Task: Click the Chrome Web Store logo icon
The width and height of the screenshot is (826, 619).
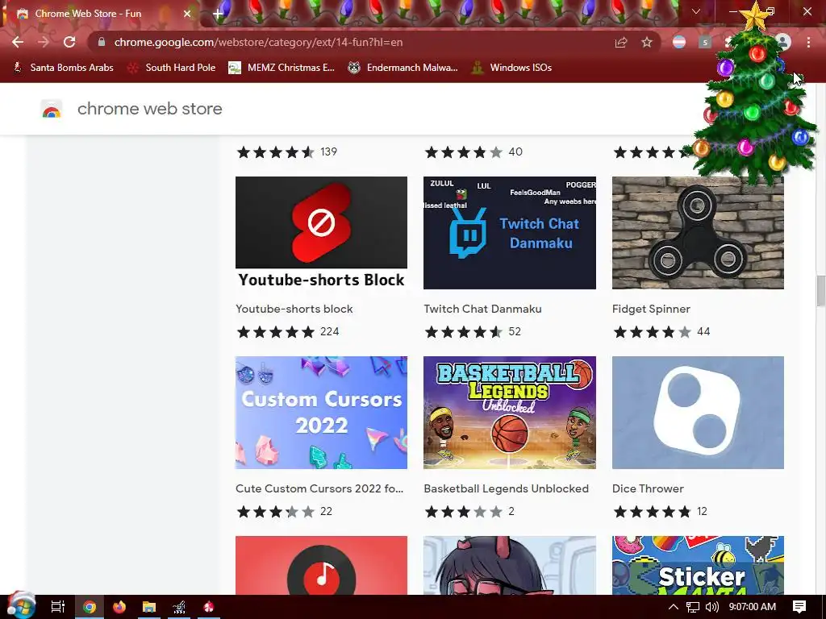Action: coord(52,109)
